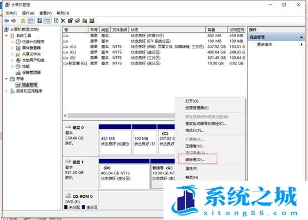The width and height of the screenshot is (308, 220).
Task: Expand the 本地用户和组 node arrow
Action: pos(12,60)
